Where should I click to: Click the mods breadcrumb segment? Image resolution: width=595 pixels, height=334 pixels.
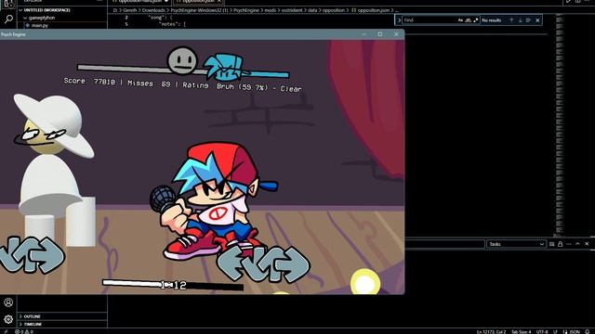271,10
